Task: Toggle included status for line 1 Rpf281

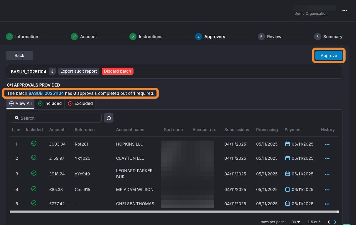Action: (x=34, y=143)
